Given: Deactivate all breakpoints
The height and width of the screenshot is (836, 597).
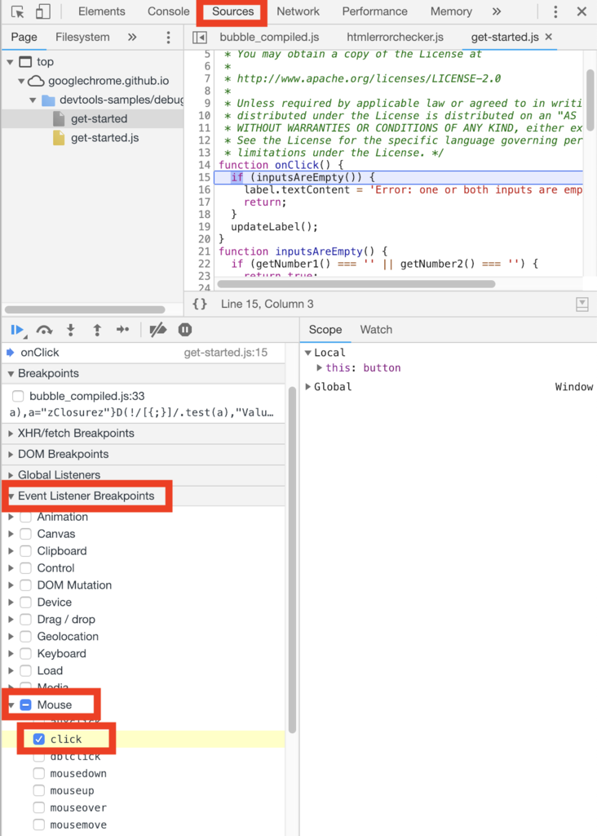Looking at the screenshot, I should pyautogui.click(x=157, y=330).
